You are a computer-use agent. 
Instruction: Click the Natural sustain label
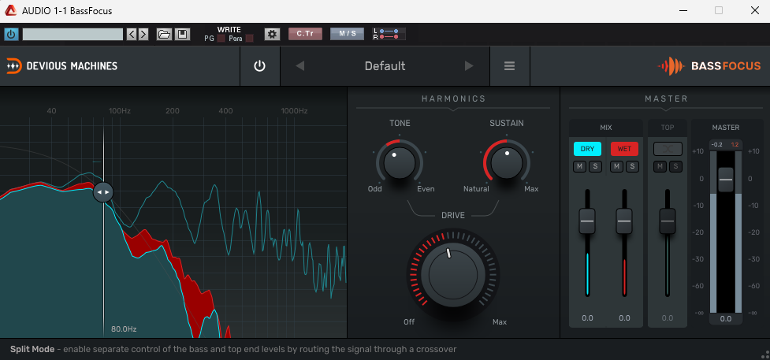tap(476, 188)
